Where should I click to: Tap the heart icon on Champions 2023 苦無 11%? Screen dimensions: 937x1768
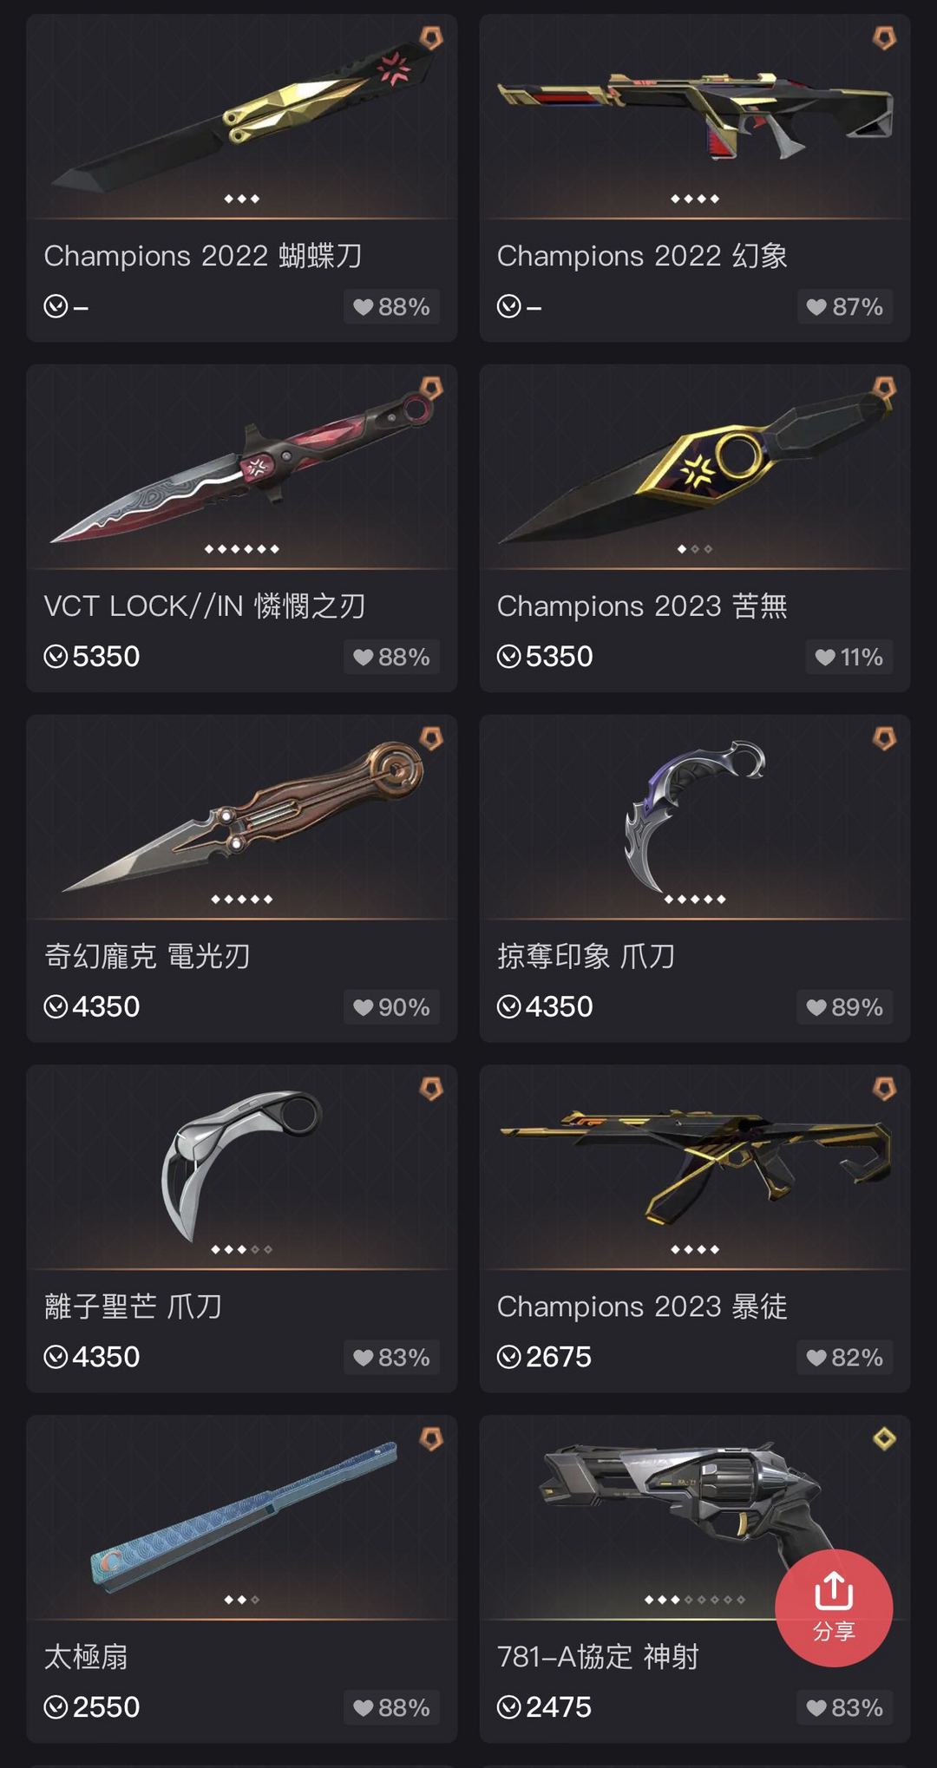[825, 658]
